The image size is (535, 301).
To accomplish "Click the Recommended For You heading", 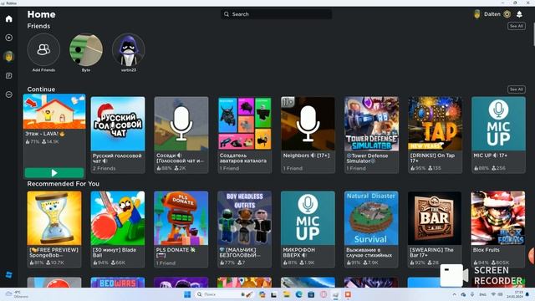I will [64, 184].
